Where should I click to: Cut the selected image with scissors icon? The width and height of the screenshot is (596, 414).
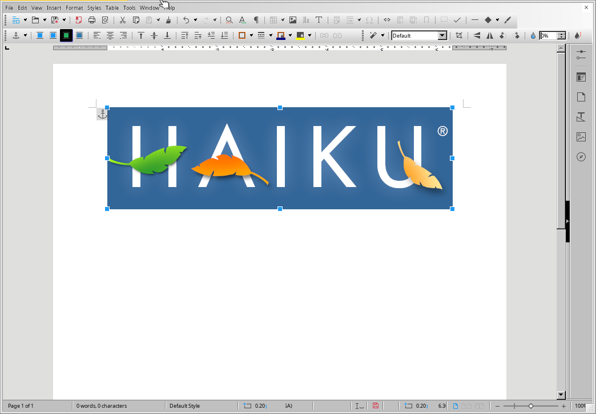coord(122,20)
